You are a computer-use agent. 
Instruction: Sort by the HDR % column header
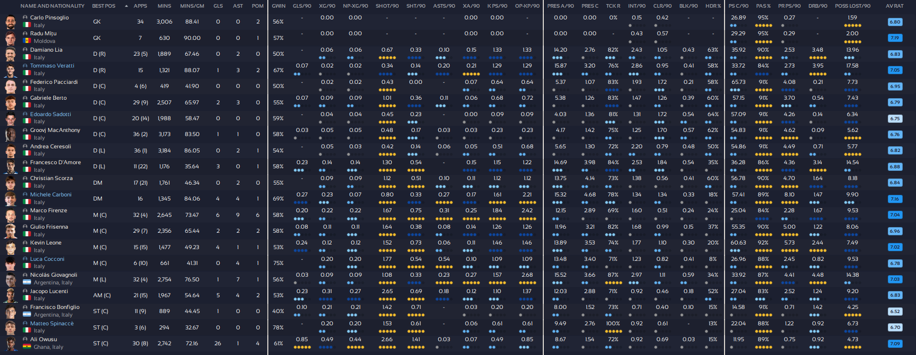coord(713,6)
